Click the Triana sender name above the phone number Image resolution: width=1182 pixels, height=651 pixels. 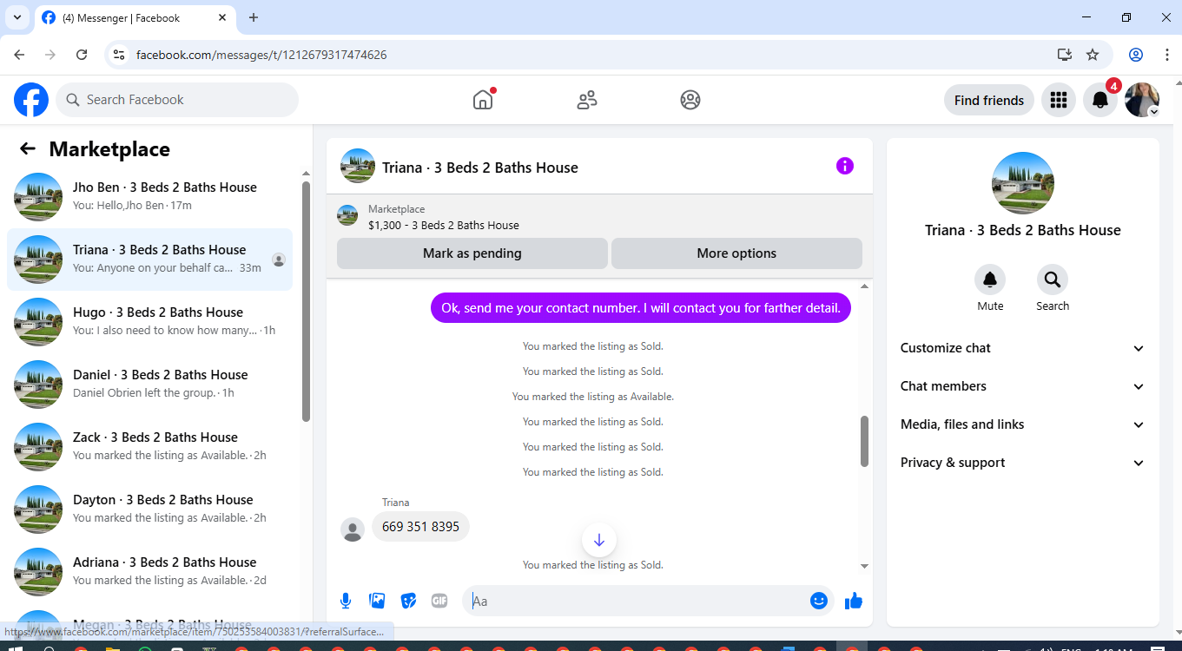(x=395, y=503)
